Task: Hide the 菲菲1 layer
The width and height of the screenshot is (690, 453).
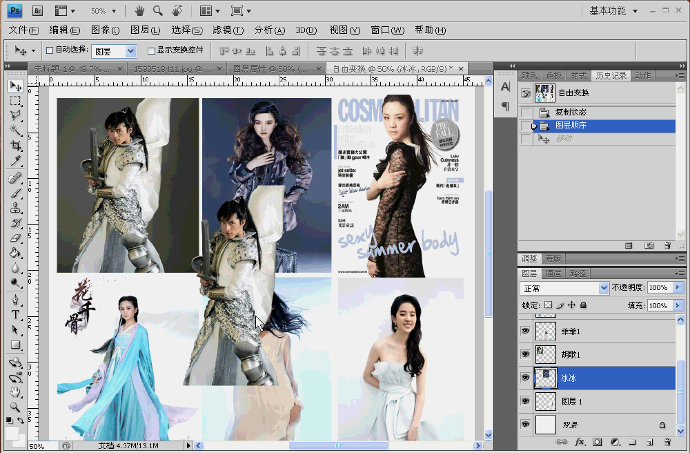Action: tap(525, 331)
